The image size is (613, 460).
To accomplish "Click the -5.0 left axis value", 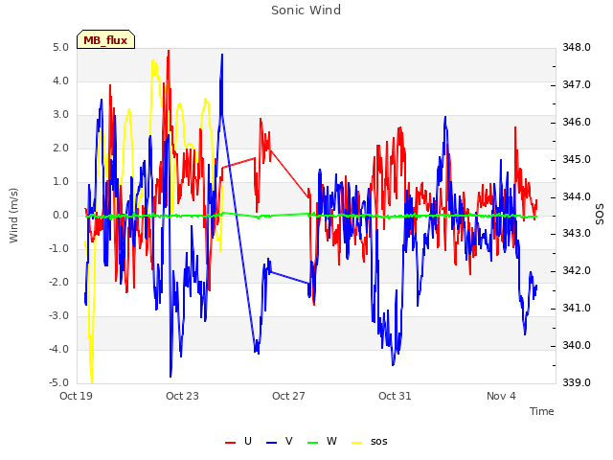I will tap(58, 382).
